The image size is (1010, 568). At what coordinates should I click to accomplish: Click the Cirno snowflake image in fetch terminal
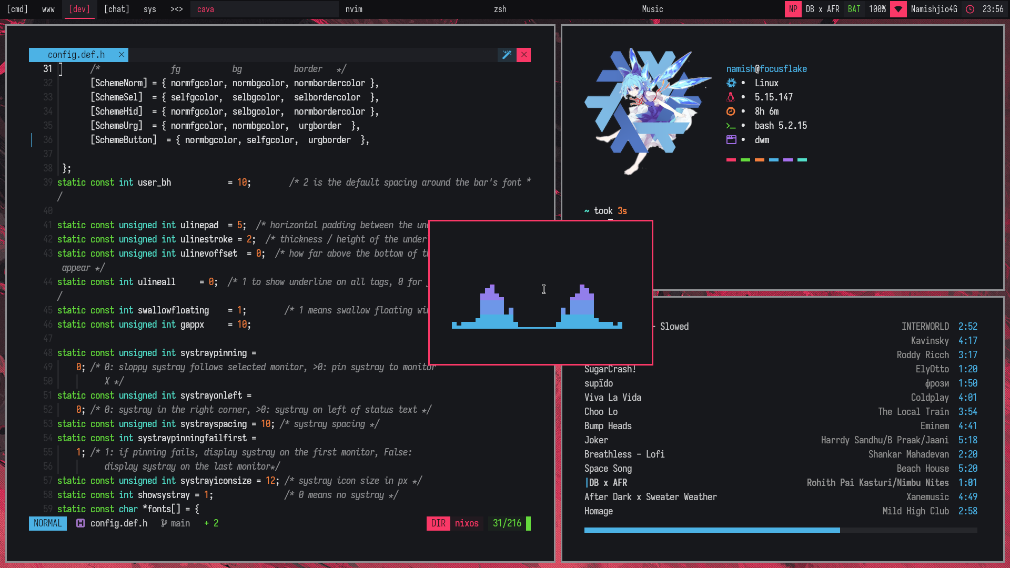coord(648,111)
